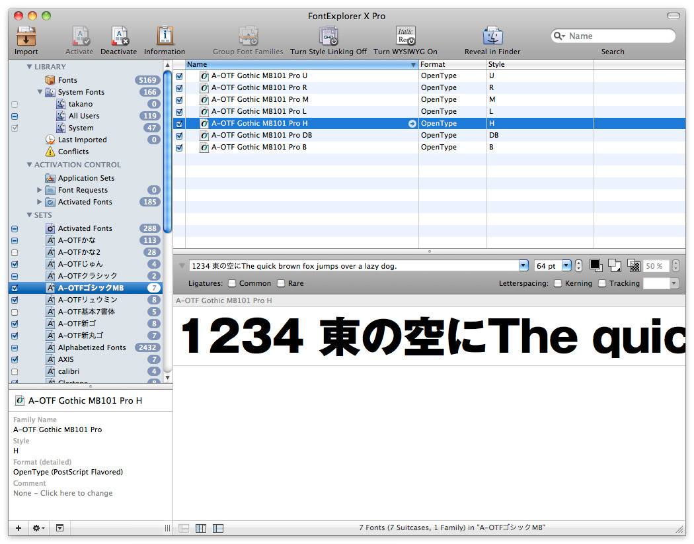Select the Application Sets icon

click(50, 178)
